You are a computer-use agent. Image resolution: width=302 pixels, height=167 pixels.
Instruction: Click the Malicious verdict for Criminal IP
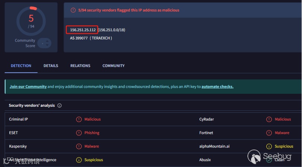click(x=92, y=119)
